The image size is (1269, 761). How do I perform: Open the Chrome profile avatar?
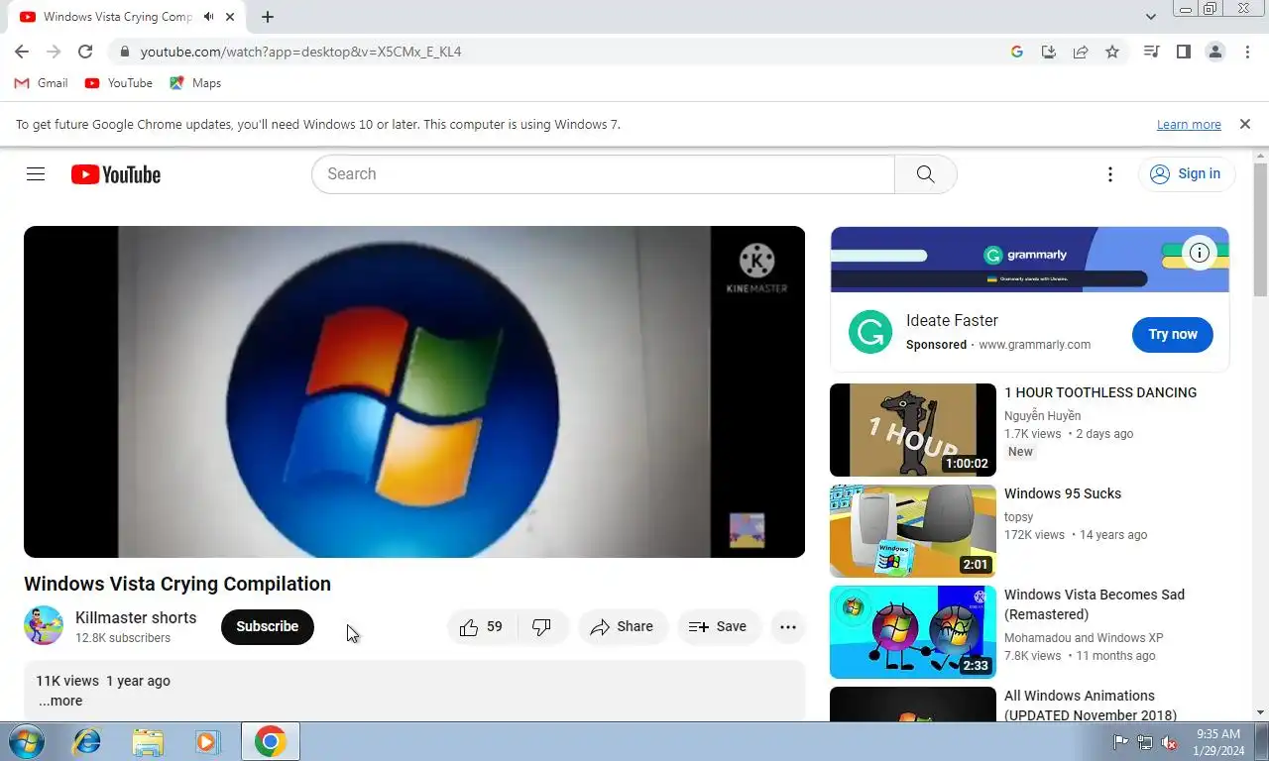click(x=1215, y=52)
